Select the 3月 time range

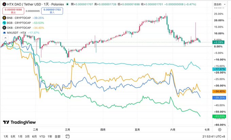[27, 137]
